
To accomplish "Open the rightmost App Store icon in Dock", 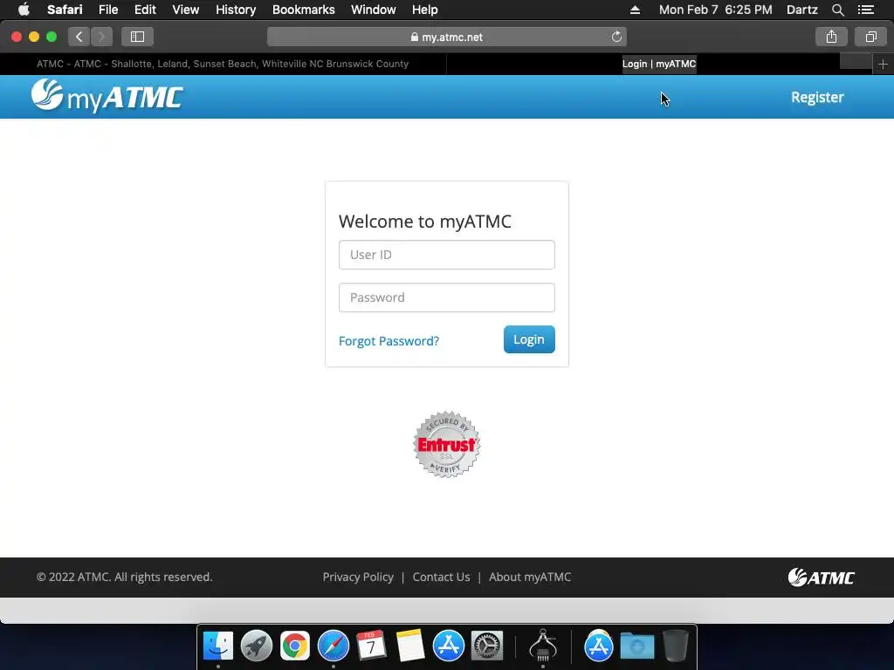I will [599, 646].
